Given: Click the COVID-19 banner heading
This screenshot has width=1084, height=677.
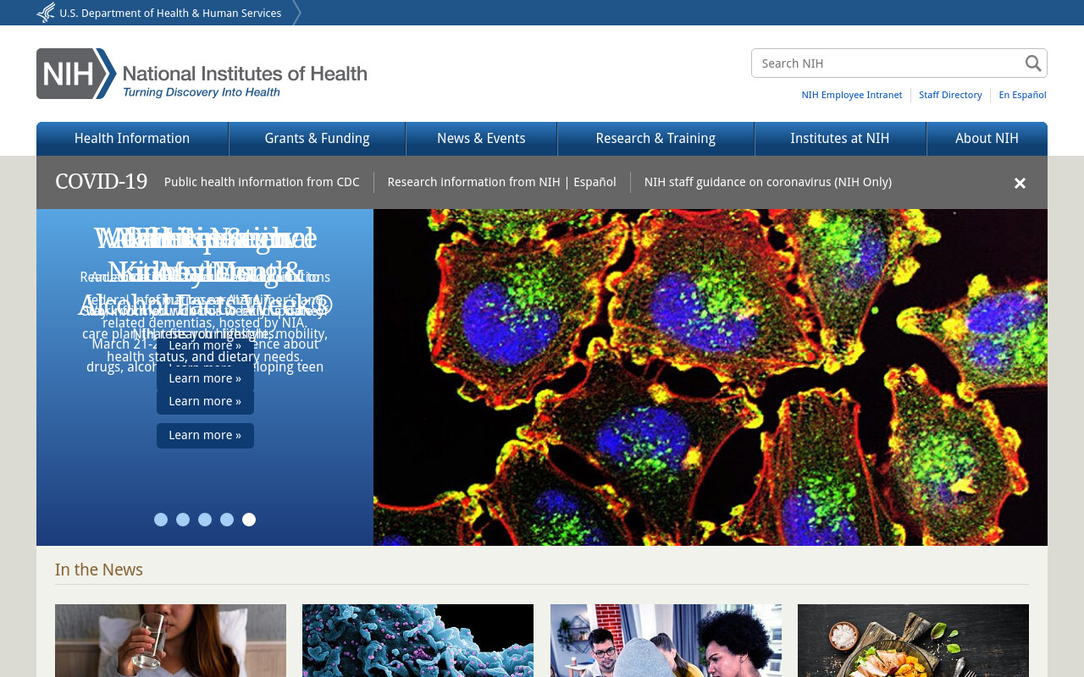Looking at the screenshot, I should [101, 182].
